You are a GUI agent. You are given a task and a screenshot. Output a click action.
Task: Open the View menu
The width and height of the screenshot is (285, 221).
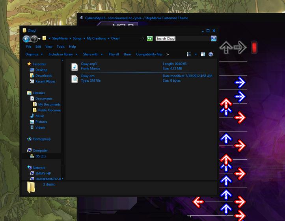pyautogui.click(x=49, y=47)
